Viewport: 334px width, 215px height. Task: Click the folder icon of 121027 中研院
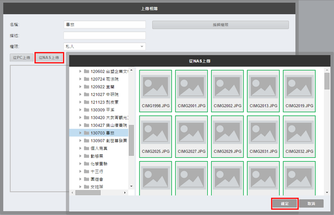86,94
